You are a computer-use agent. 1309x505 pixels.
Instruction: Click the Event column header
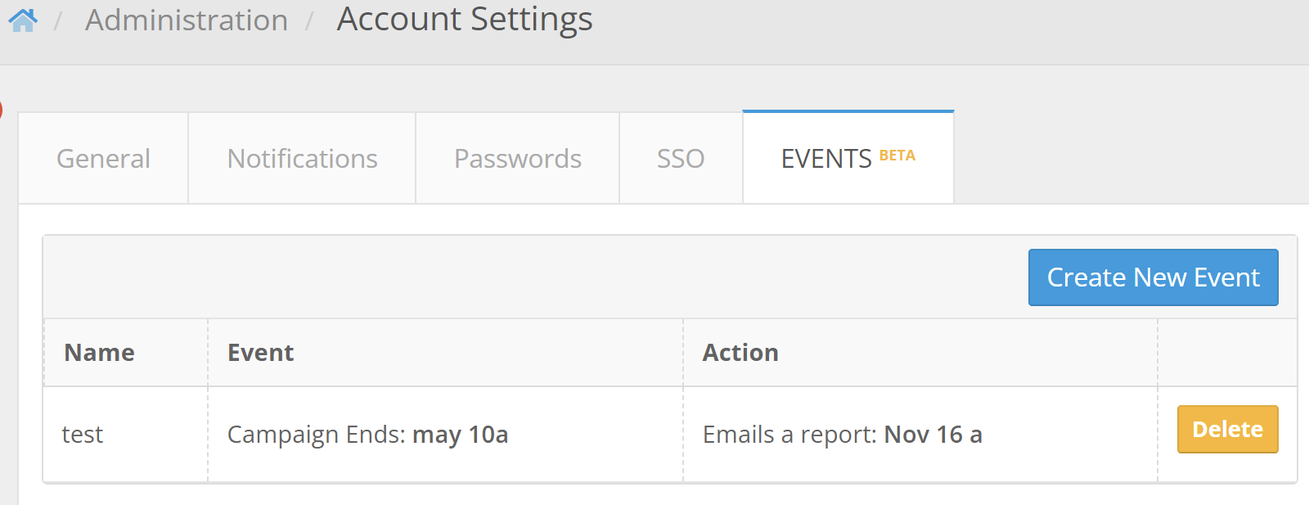(x=260, y=353)
